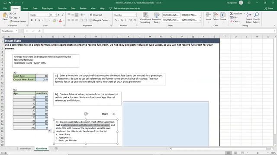Switch to the Data tab
277x155 pixels.
(73, 9)
